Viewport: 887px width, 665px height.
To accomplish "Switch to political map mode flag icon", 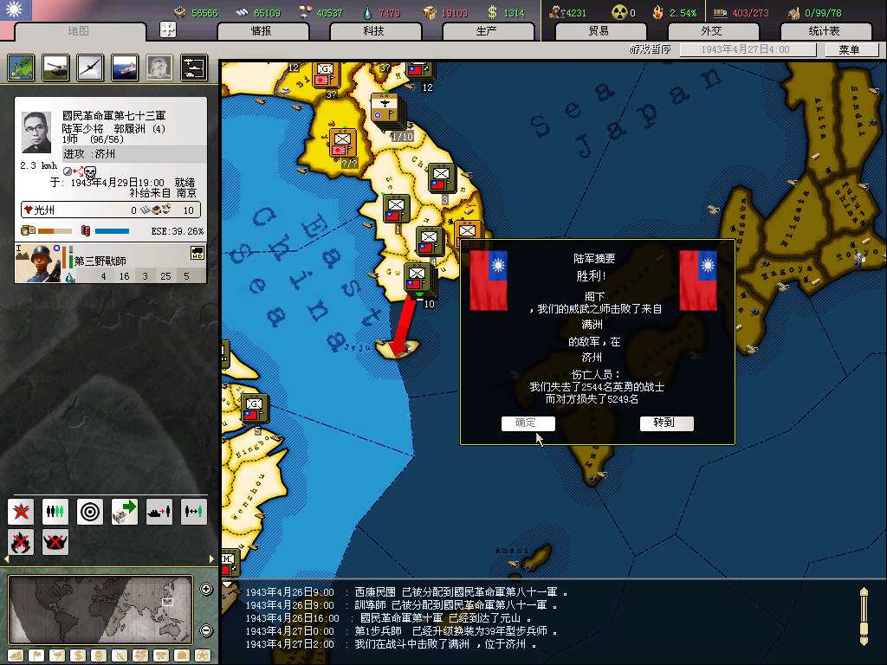I will [x=36, y=656].
